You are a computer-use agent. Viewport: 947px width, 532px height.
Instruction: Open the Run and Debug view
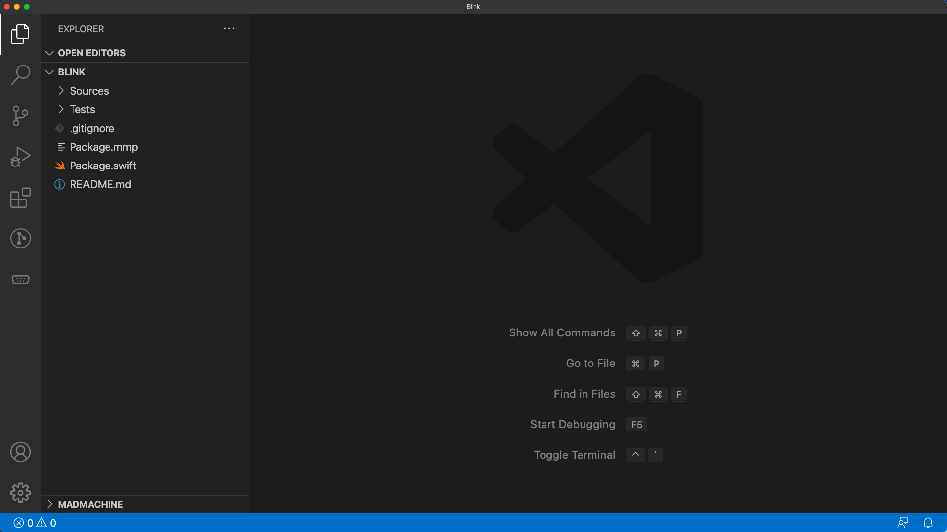click(x=20, y=157)
